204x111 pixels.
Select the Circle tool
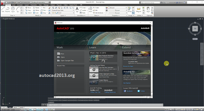(x=13, y=9)
